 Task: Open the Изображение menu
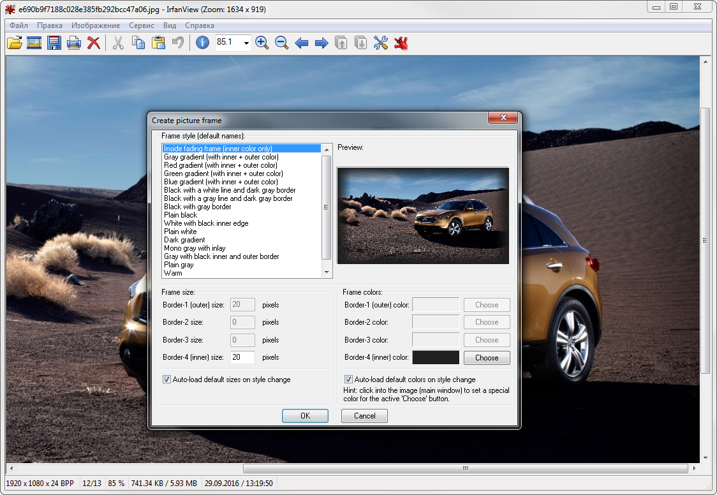96,26
